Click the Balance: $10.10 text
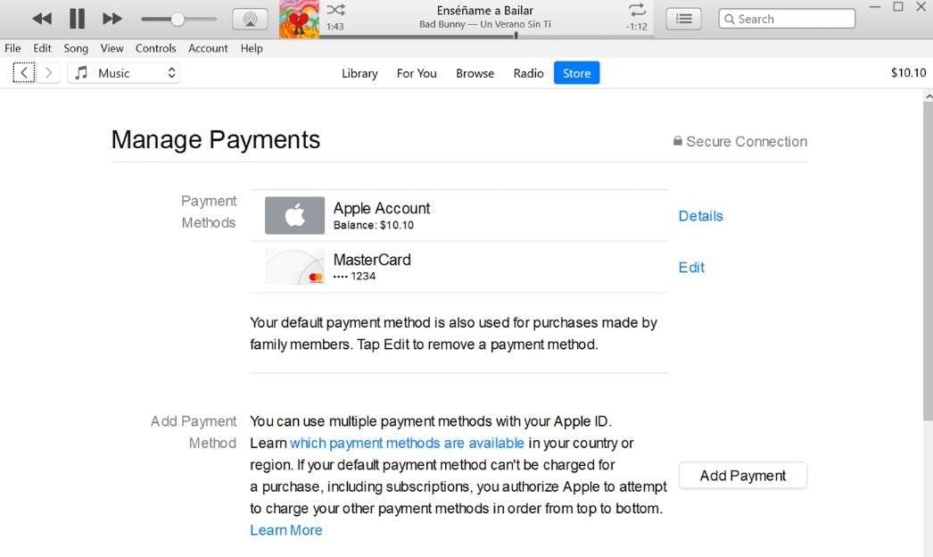933x557 pixels. tap(374, 225)
